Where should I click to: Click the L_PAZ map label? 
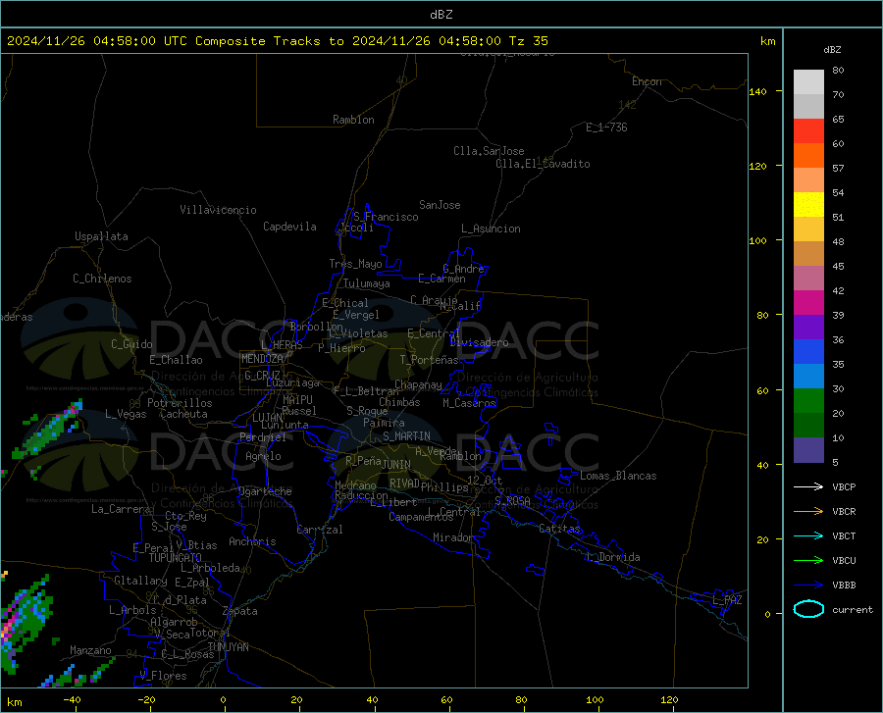point(727,600)
